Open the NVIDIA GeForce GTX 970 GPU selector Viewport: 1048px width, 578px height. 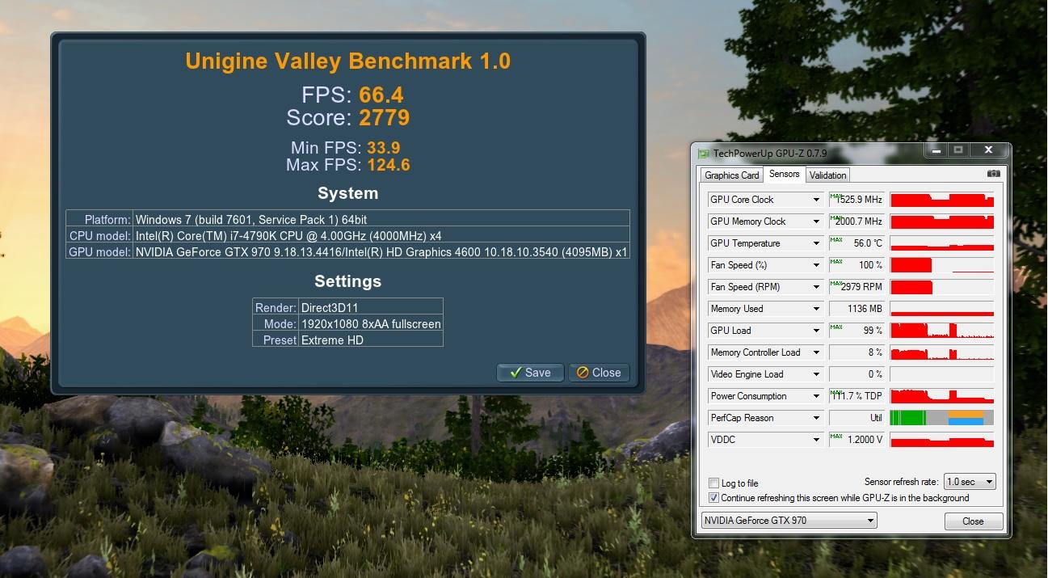pyautogui.click(x=789, y=521)
